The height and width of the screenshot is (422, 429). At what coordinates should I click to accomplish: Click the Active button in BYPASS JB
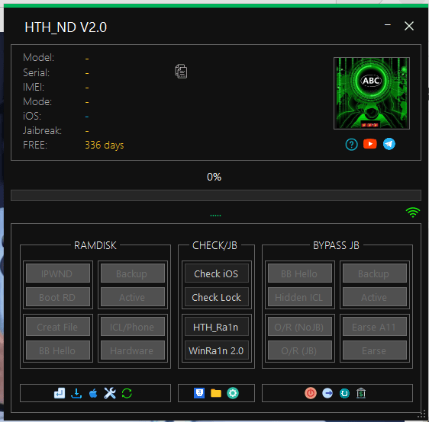(375, 297)
